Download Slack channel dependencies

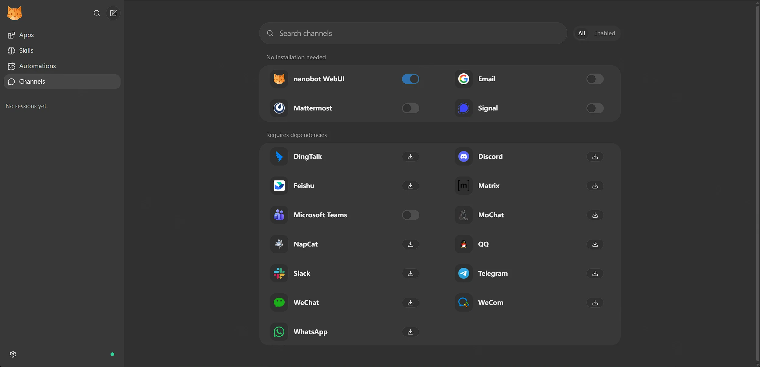[410, 273]
